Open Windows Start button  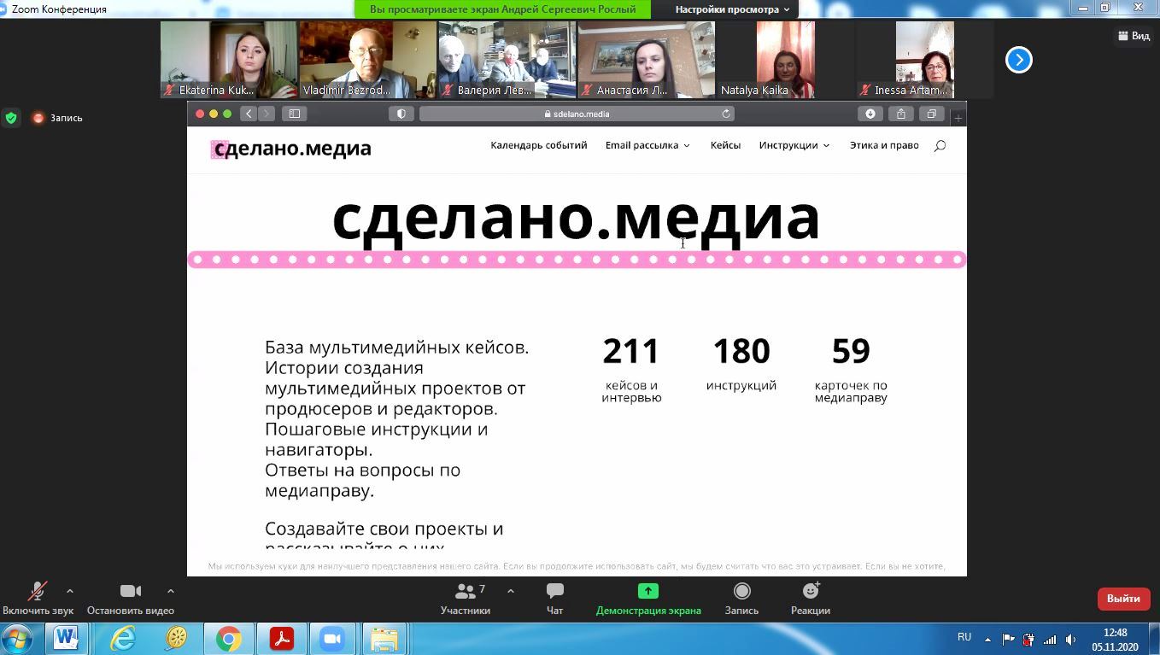point(17,639)
